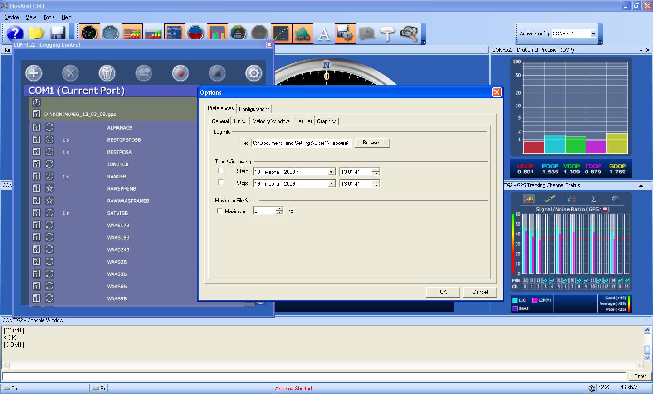The height and width of the screenshot is (394, 654).
Task: Open the Start date dropdown calendar
Action: click(x=331, y=172)
